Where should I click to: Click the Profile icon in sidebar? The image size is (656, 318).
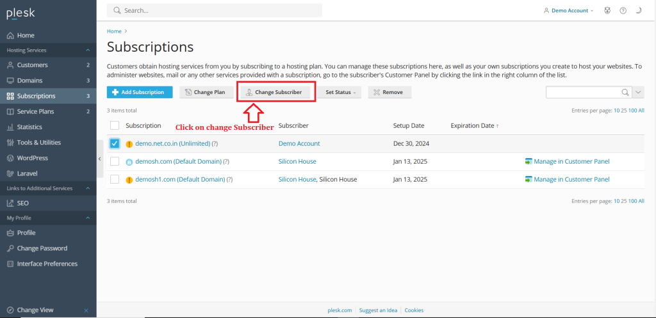(x=10, y=233)
